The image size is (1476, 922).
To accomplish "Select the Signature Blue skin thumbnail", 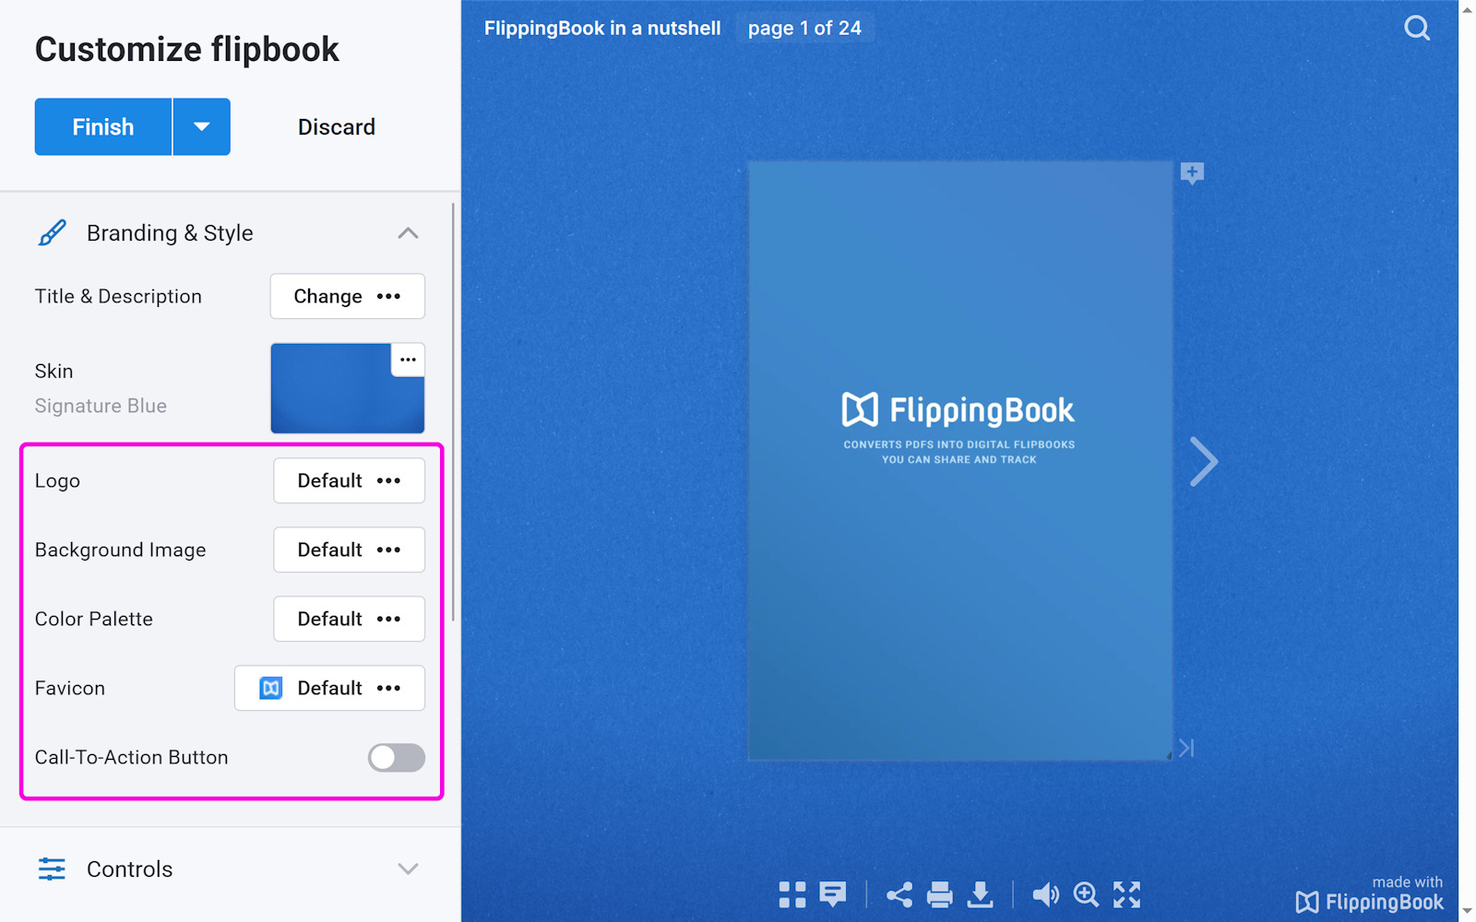I will 347,388.
